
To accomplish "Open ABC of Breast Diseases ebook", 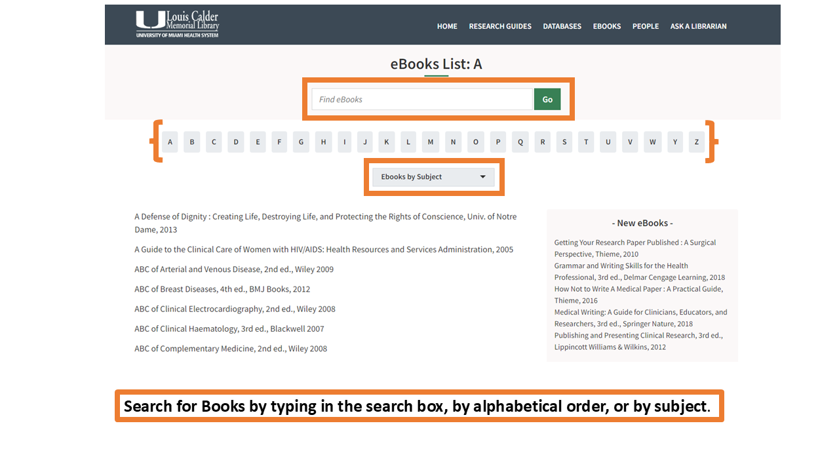I will pos(222,289).
